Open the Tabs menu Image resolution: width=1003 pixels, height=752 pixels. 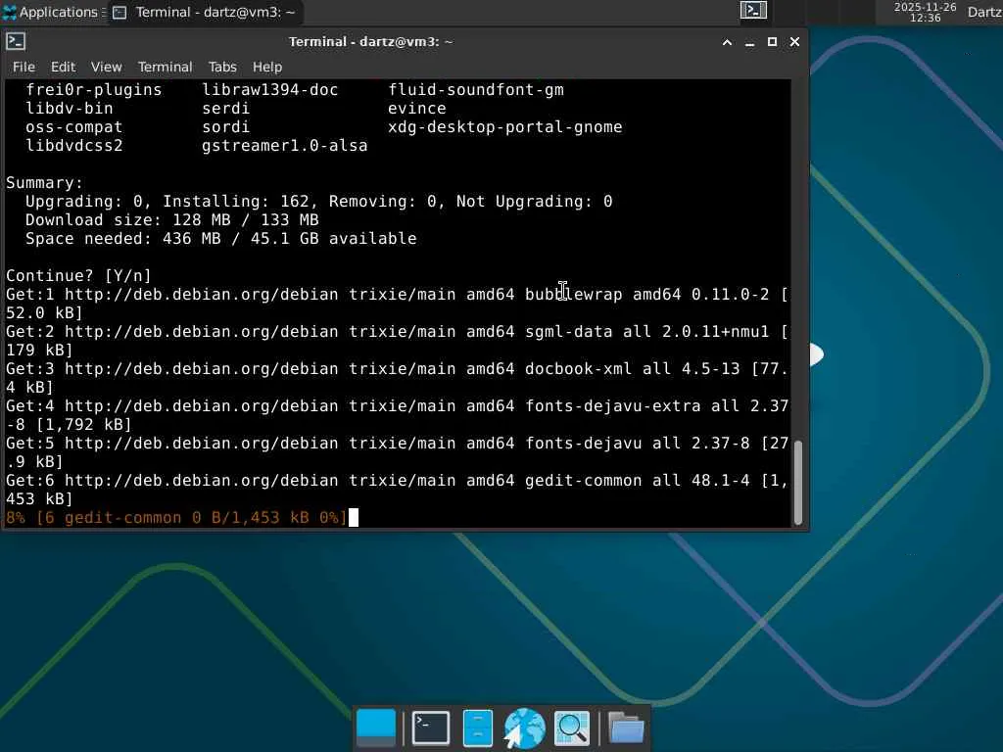222,67
